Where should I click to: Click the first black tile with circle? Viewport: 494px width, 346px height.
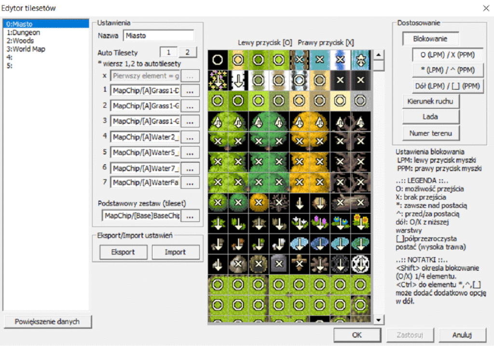point(218,60)
